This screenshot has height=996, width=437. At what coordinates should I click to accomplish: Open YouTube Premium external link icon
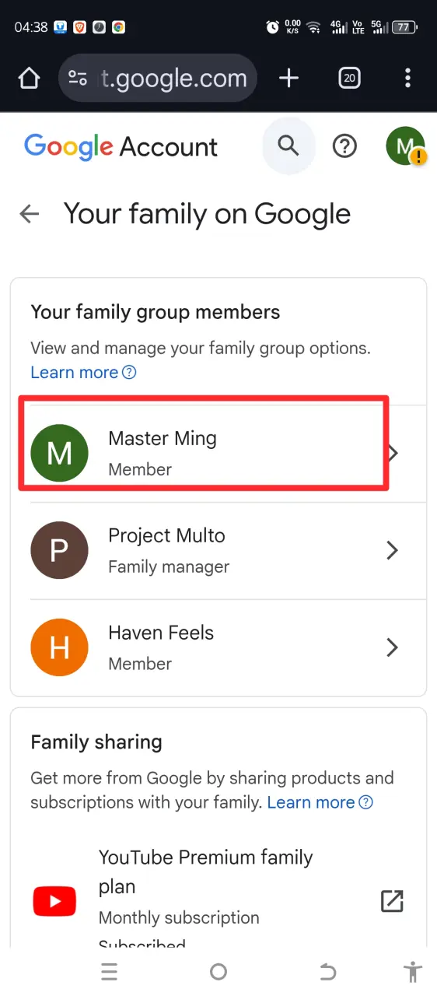pyautogui.click(x=392, y=901)
